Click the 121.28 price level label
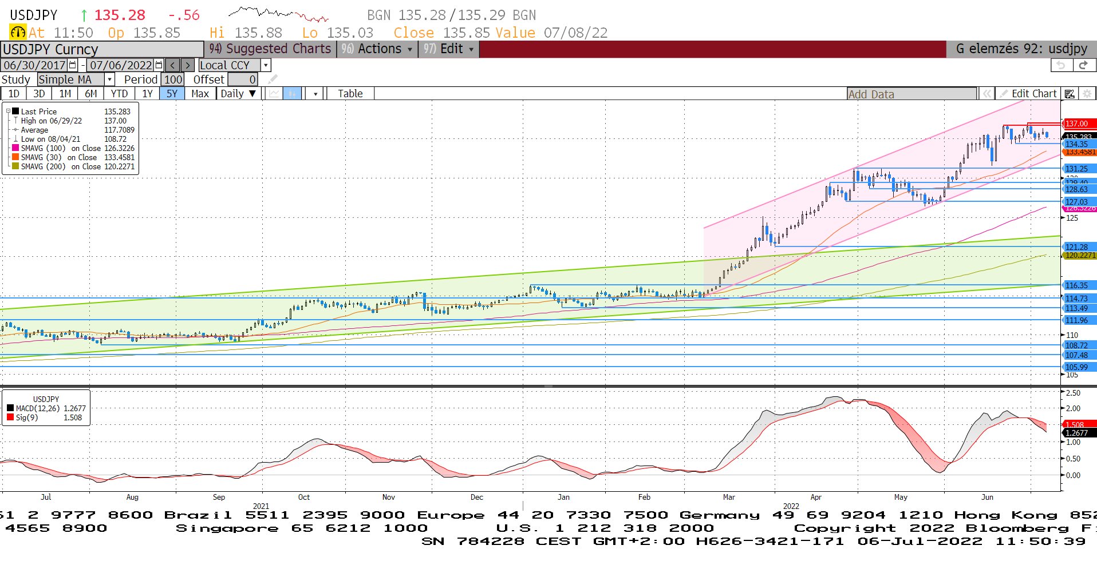Viewport: 1097px width, 573px height. click(1079, 247)
